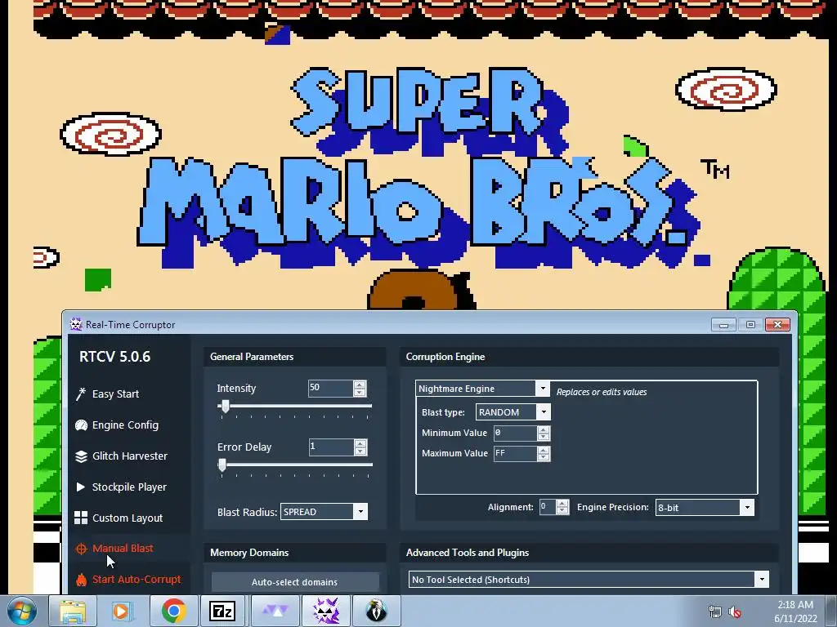Click the Corruption Engine heading

point(445,357)
